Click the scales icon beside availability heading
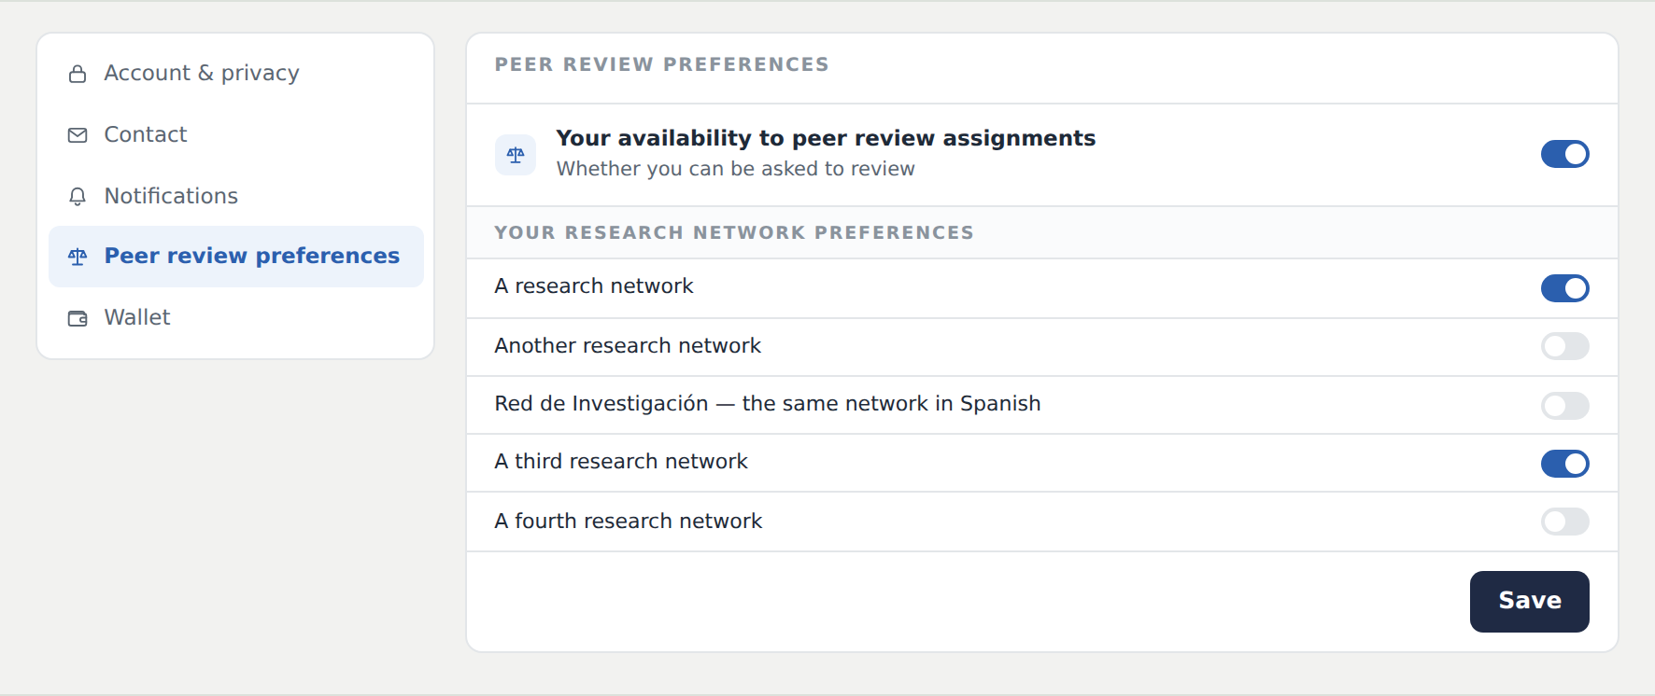This screenshot has height=696, width=1655. [516, 155]
